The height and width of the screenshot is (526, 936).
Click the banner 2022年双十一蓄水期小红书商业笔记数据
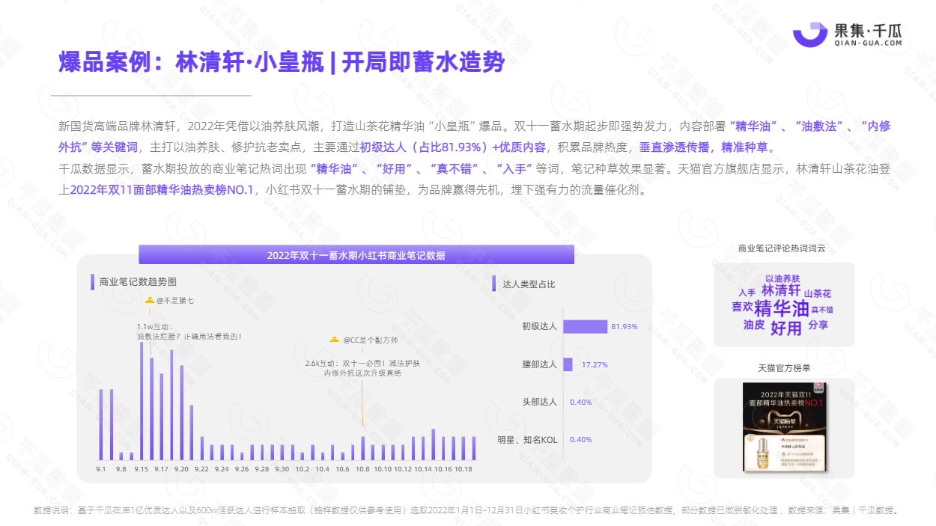click(356, 255)
